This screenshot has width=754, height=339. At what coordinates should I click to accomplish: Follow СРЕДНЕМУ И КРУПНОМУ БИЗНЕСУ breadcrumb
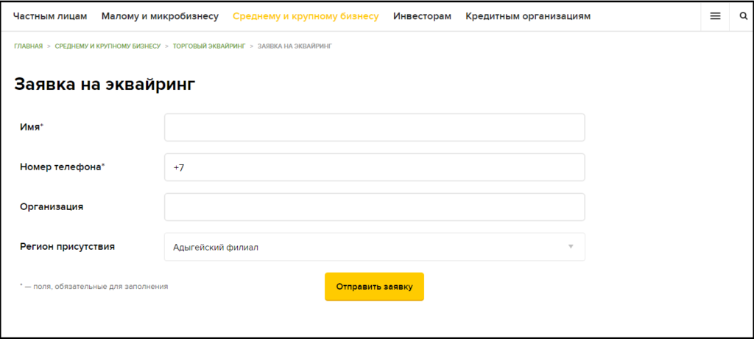[108, 46]
